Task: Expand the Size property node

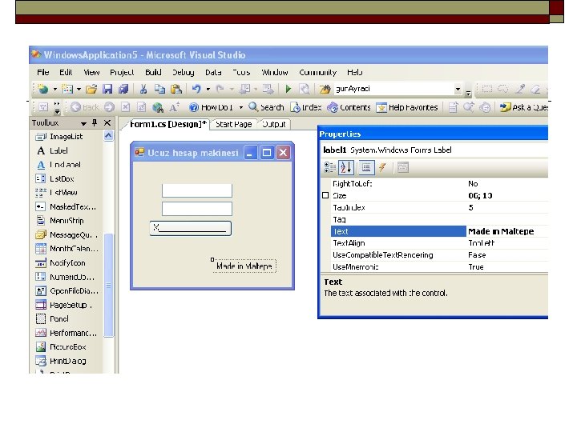Action: point(325,195)
